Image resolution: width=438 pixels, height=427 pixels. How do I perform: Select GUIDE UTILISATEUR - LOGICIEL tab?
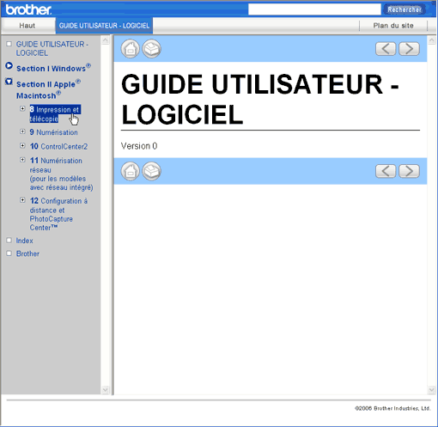coord(104,26)
